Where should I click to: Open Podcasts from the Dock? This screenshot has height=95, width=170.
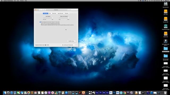(x=49, y=93)
